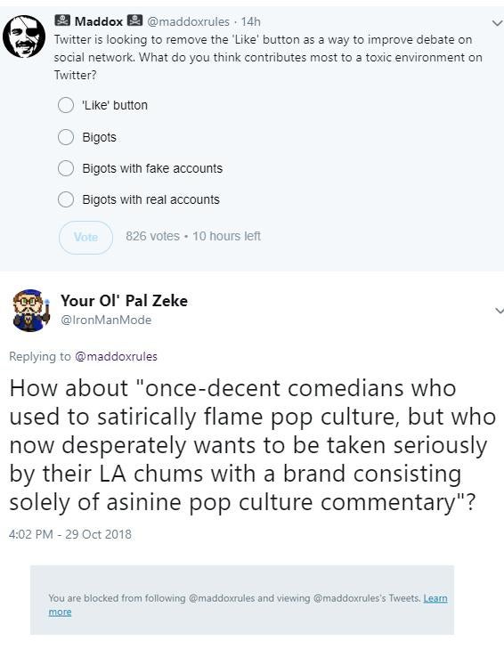Open the @maddoxrules handle in tweet header

[x=189, y=21]
